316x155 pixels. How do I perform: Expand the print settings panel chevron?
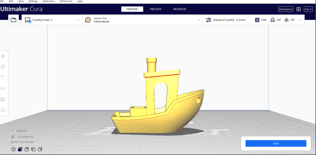(301, 20)
